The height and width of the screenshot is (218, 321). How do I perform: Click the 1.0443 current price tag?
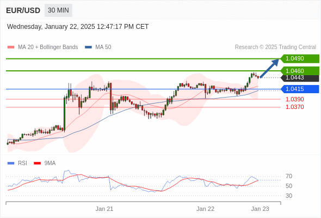tap(300, 78)
